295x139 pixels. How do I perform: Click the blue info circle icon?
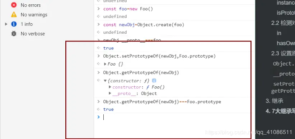(x=14, y=24)
